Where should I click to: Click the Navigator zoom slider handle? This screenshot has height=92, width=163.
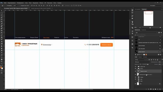pos(150,28)
